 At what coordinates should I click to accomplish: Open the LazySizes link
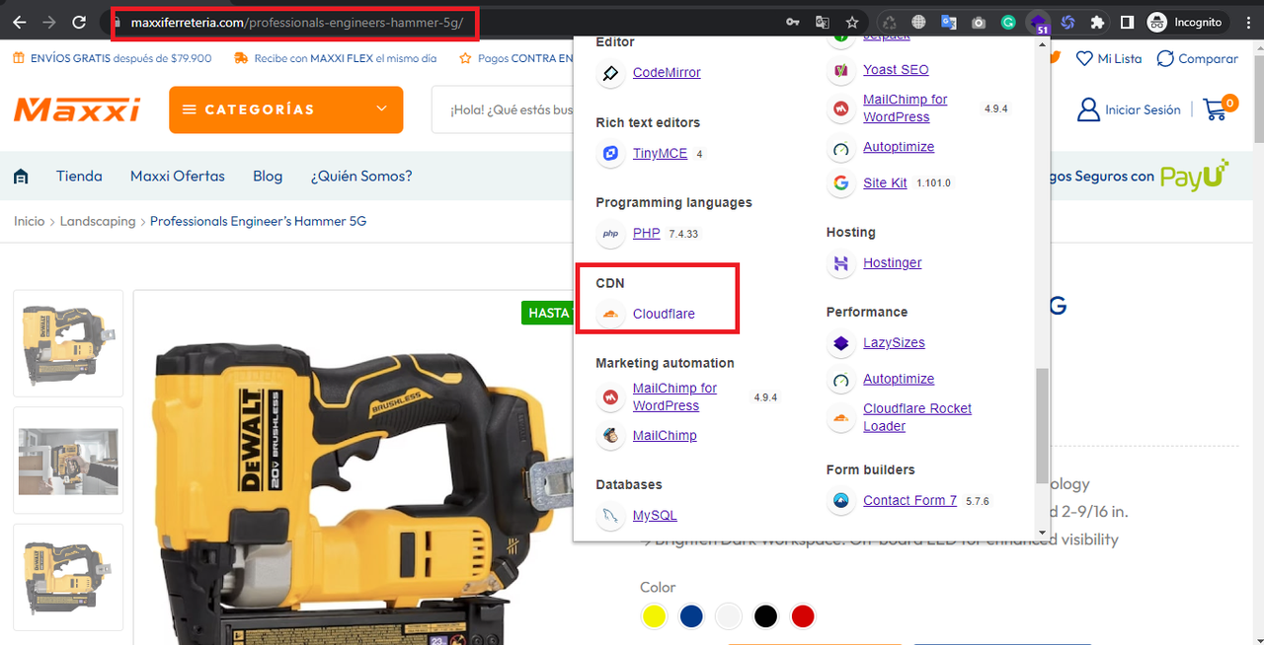pos(894,343)
